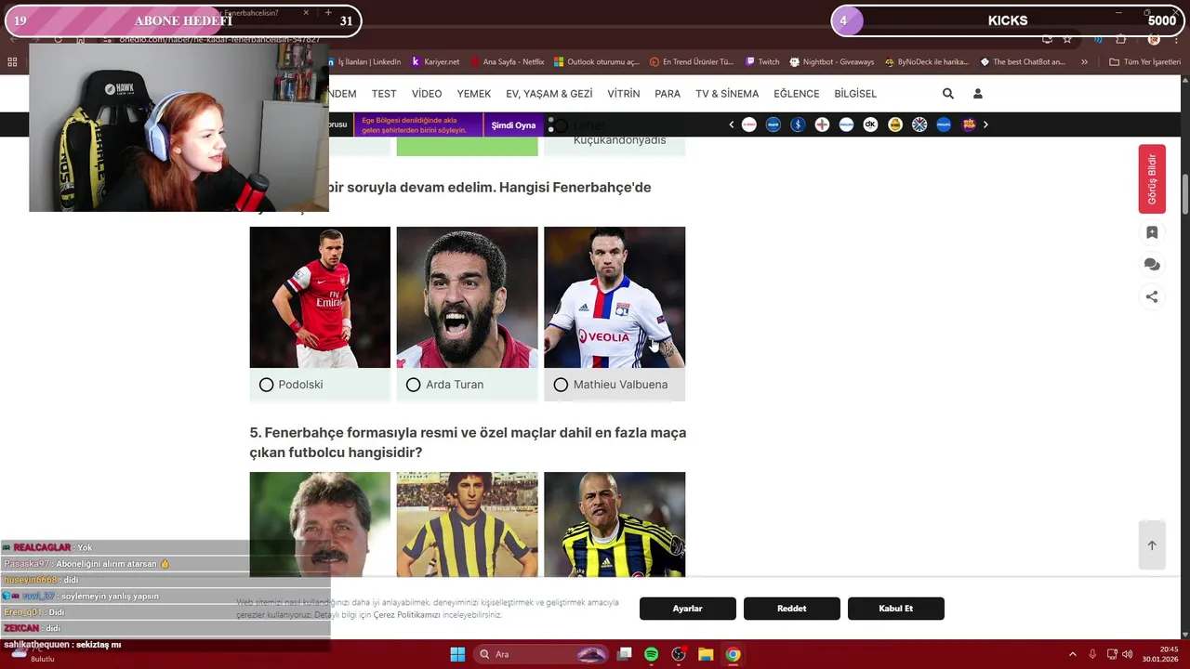Click the KICKS goal progress bar
This screenshot has height=669, width=1190.
(x=1008, y=20)
